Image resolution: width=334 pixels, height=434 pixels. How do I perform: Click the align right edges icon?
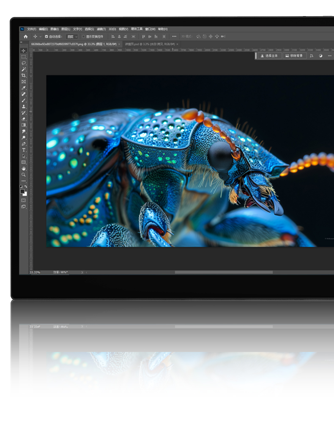(x=125, y=36)
